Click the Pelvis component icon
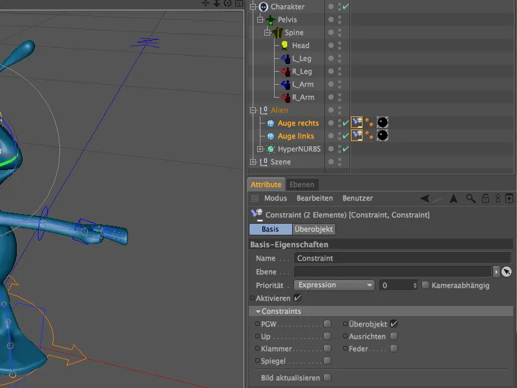This screenshot has height=388, width=517. coord(271,20)
